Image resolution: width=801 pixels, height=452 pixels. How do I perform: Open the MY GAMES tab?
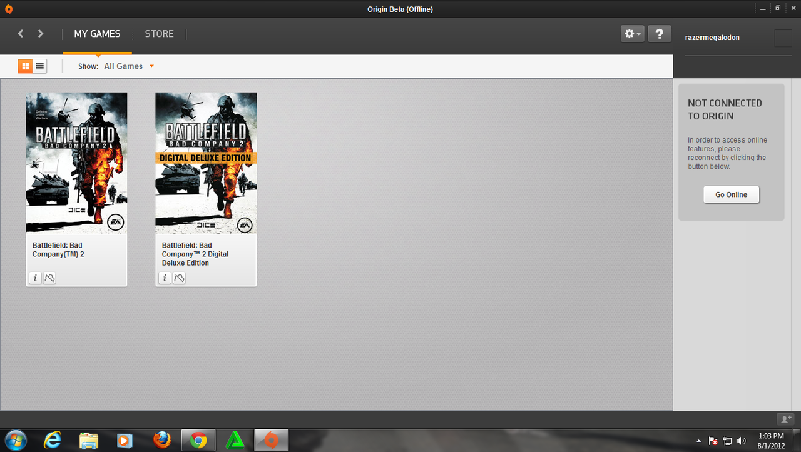point(97,34)
